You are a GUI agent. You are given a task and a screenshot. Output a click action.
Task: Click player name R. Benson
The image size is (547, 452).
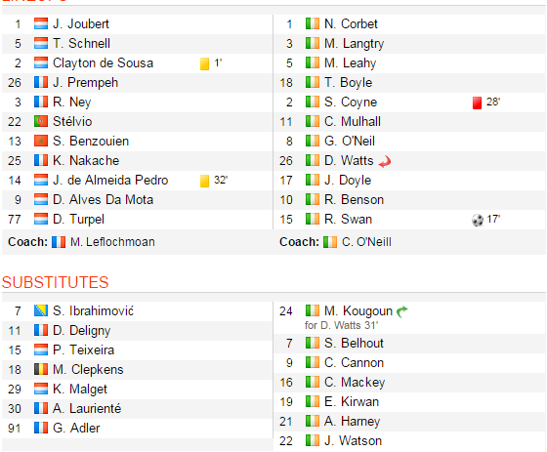[x=354, y=200]
